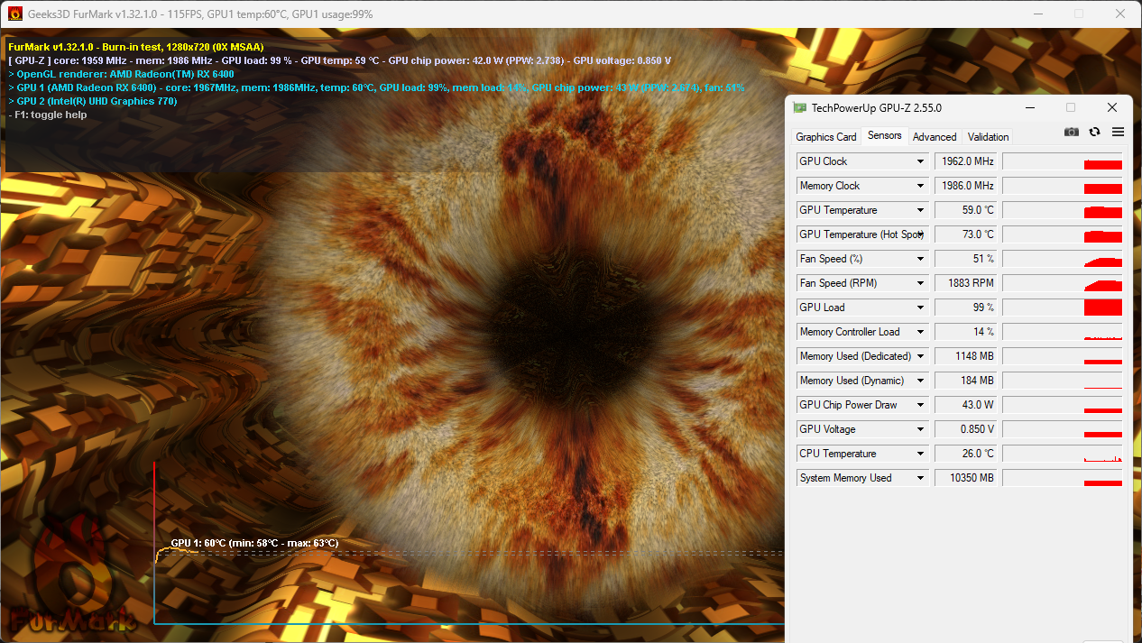Click the 'F1: toggle help' text in FurMark
1142x643 pixels.
tap(48, 115)
